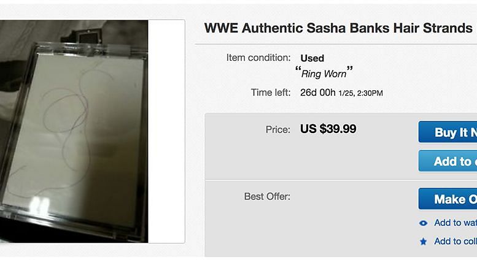Click the Used condition value
Screen dimensions: 477x268
click(x=312, y=58)
